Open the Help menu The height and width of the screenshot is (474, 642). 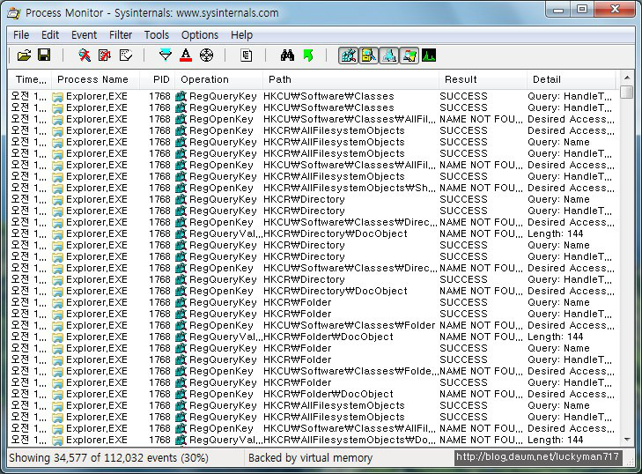pyautogui.click(x=241, y=35)
